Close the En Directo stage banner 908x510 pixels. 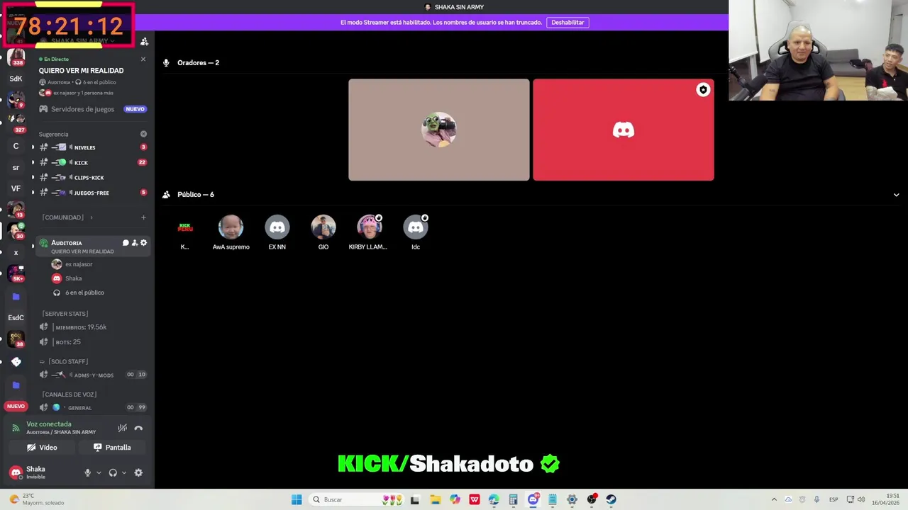click(143, 59)
